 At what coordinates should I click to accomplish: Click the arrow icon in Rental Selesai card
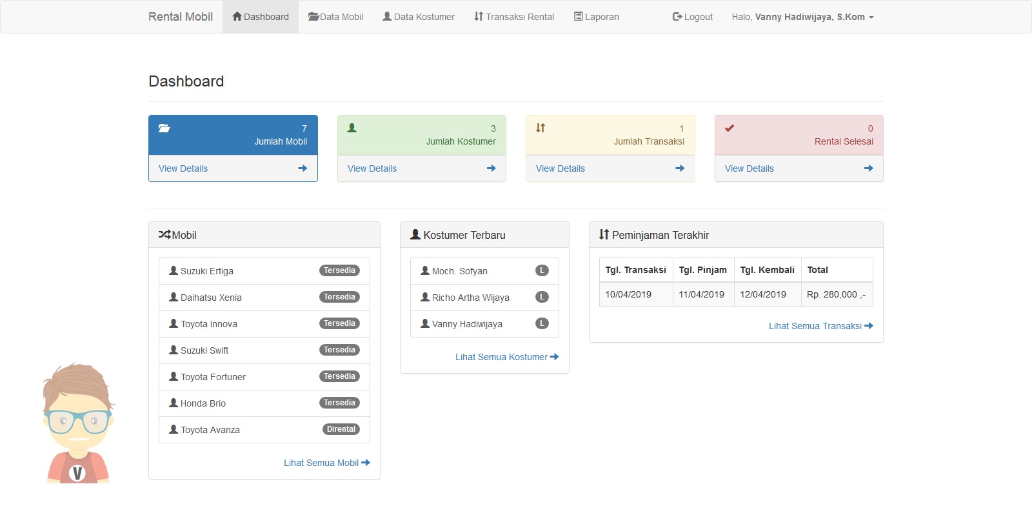click(x=868, y=168)
